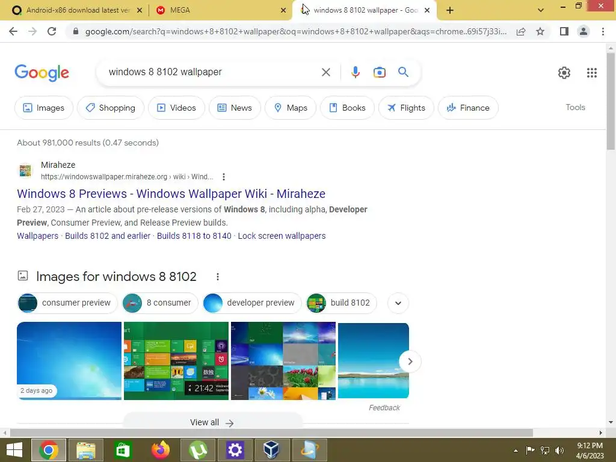616x462 pixels.
Task: Expand more image filter chips
Action: click(398, 303)
